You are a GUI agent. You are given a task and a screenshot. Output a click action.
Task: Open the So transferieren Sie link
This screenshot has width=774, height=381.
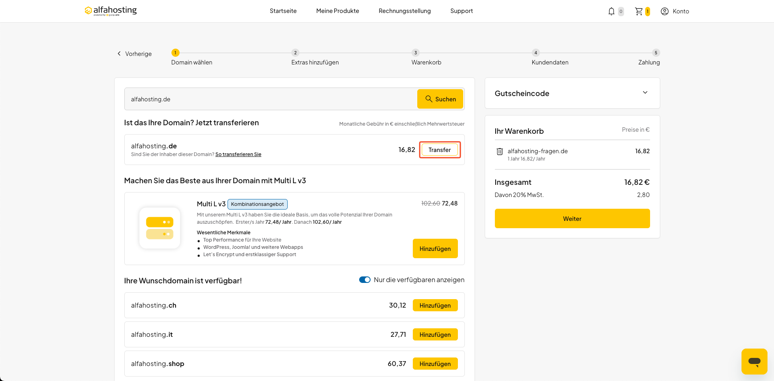point(238,154)
